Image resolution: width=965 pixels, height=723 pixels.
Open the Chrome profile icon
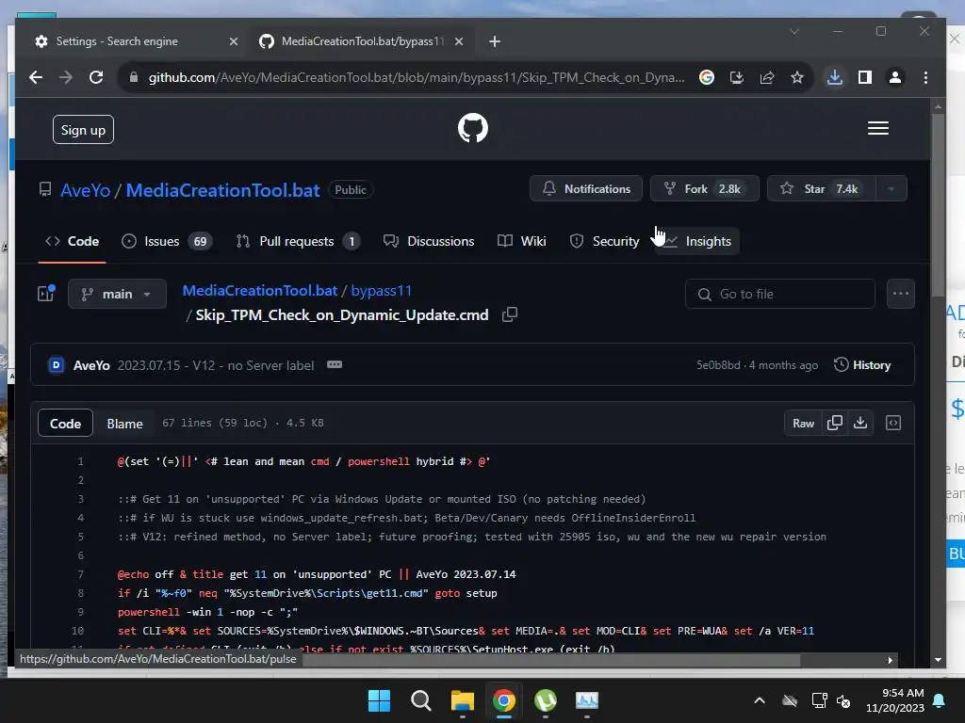[x=895, y=77]
